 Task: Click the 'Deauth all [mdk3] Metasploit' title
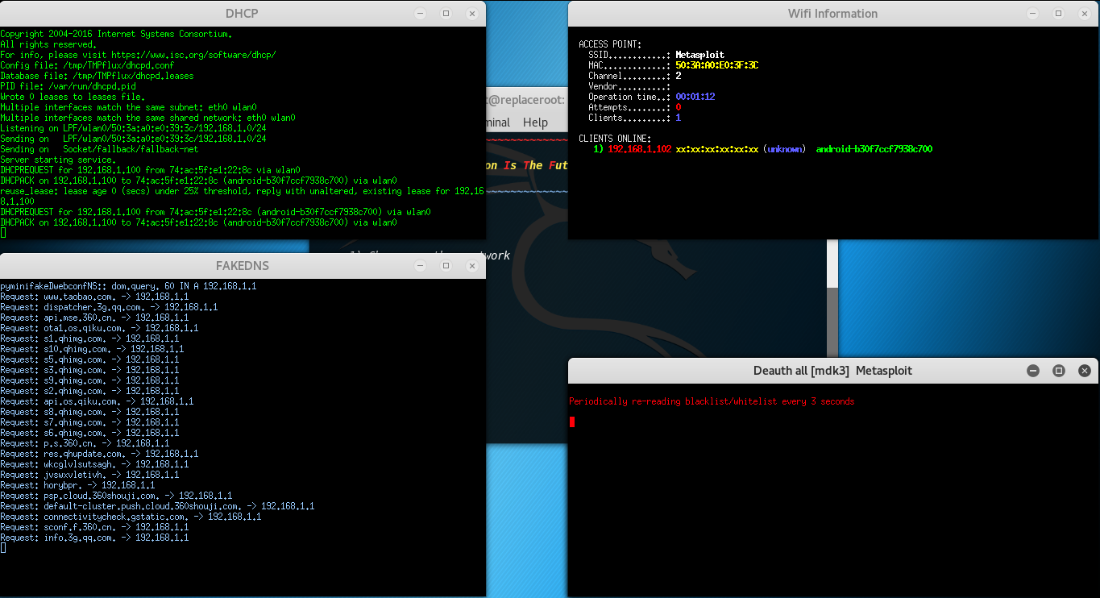832,371
